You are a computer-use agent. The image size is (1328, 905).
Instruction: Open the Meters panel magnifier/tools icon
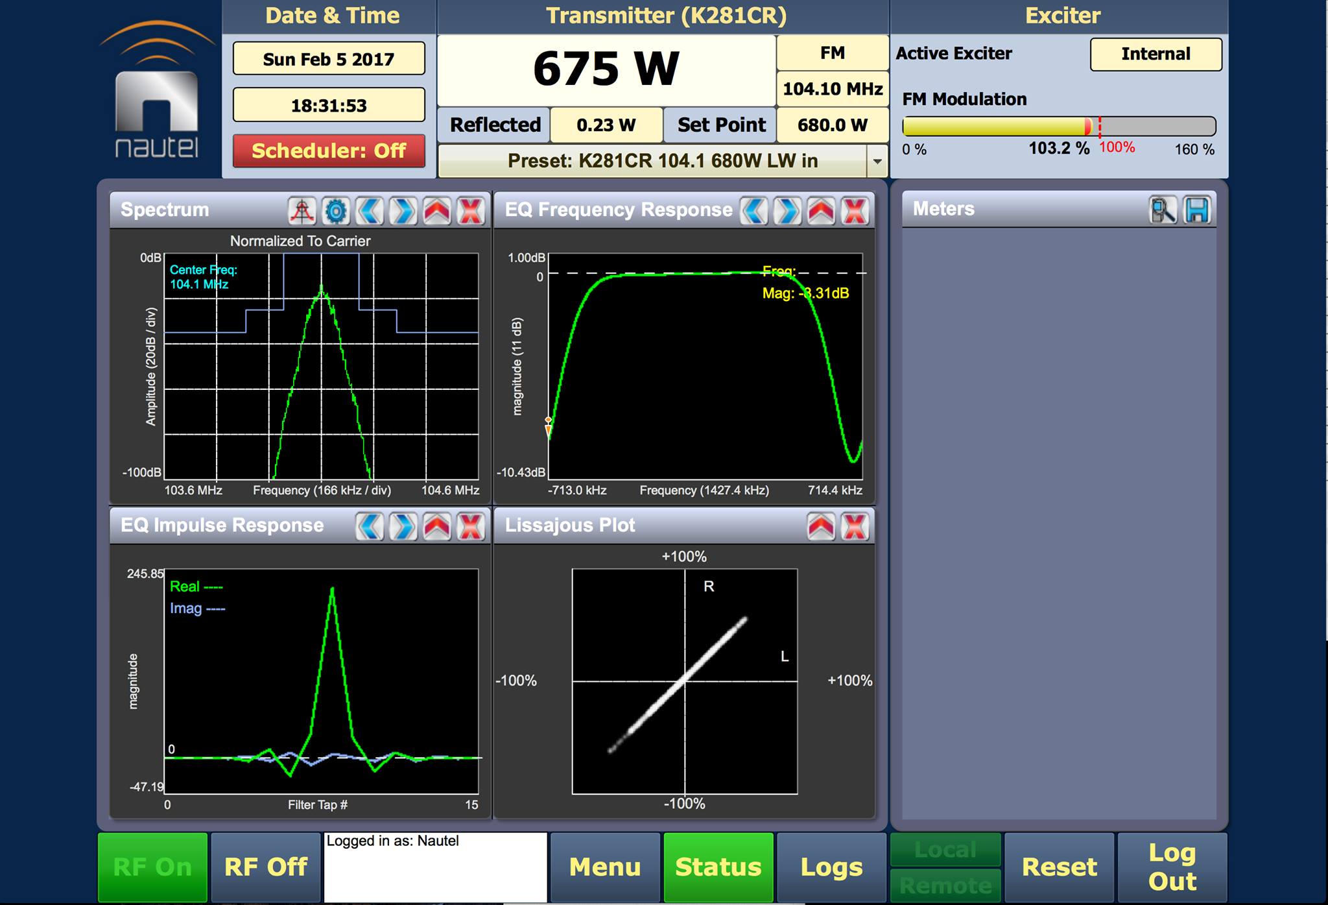coord(1163,210)
